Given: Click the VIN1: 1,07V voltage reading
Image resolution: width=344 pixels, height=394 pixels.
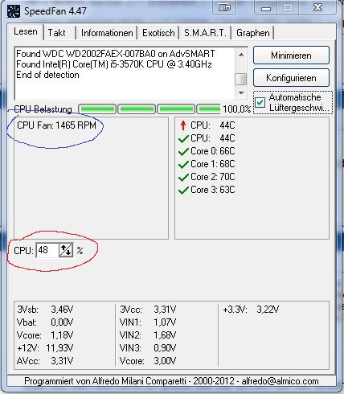Looking at the screenshot, I should point(148,322).
